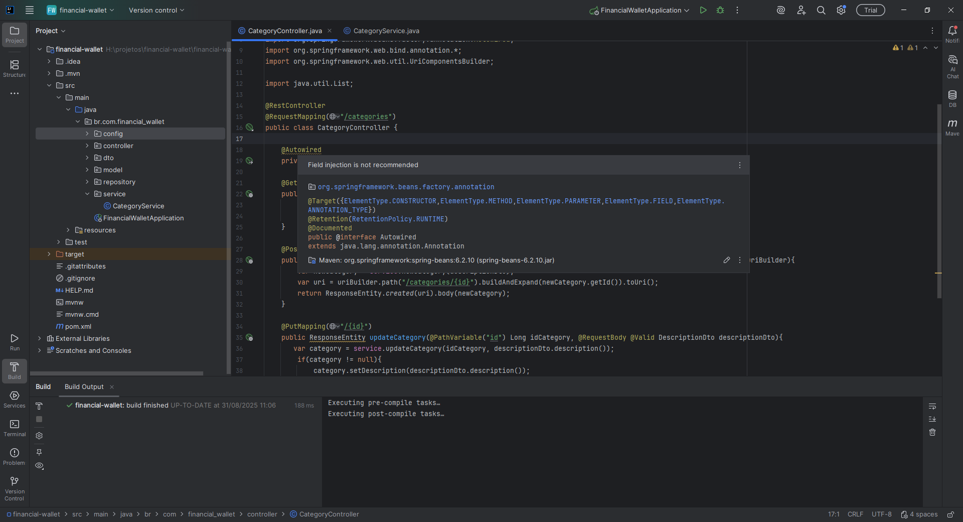Click edit source pencil in documentation popup
The width and height of the screenshot is (963, 522).
point(726,260)
